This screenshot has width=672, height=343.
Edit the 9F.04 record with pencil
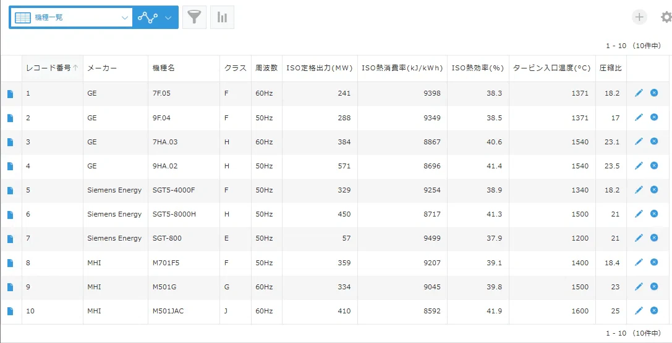[x=639, y=117]
